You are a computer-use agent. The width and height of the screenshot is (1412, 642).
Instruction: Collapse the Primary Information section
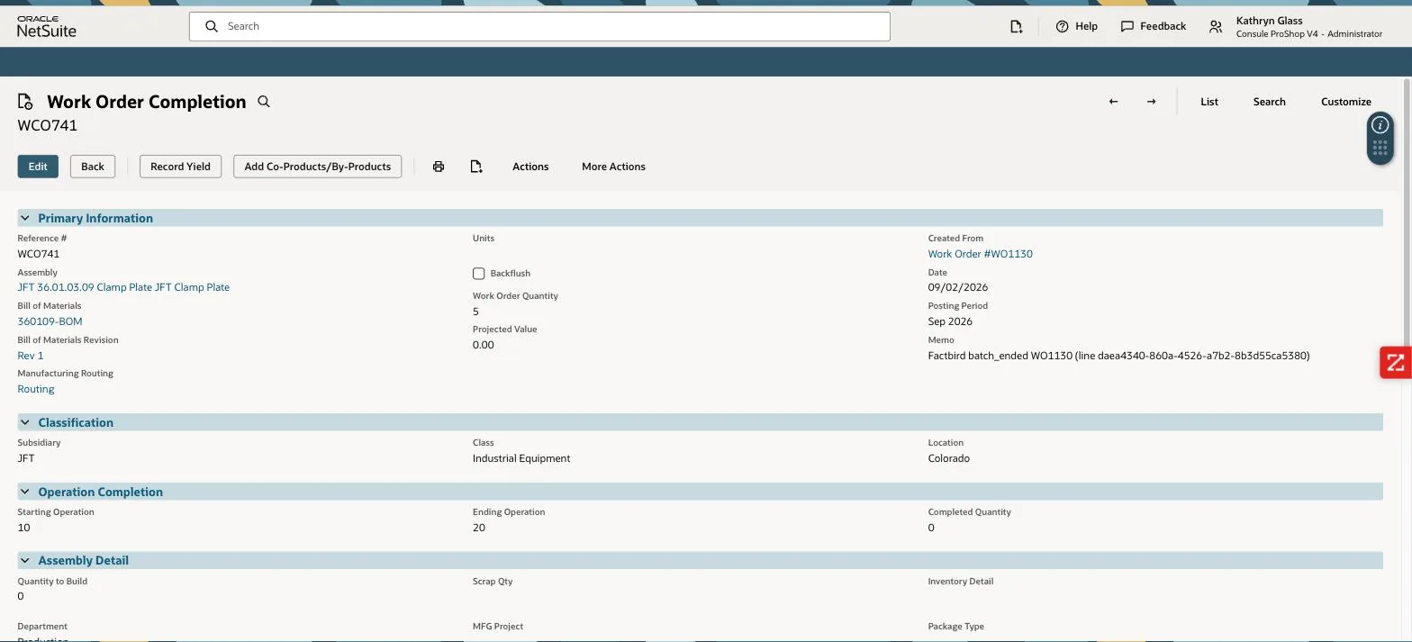25,218
